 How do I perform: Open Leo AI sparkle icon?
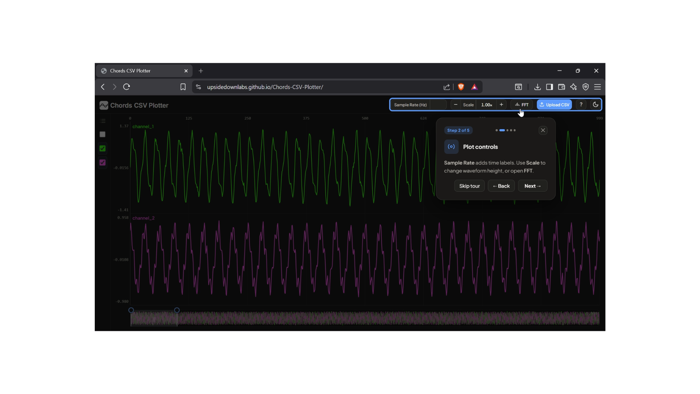pyautogui.click(x=573, y=87)
